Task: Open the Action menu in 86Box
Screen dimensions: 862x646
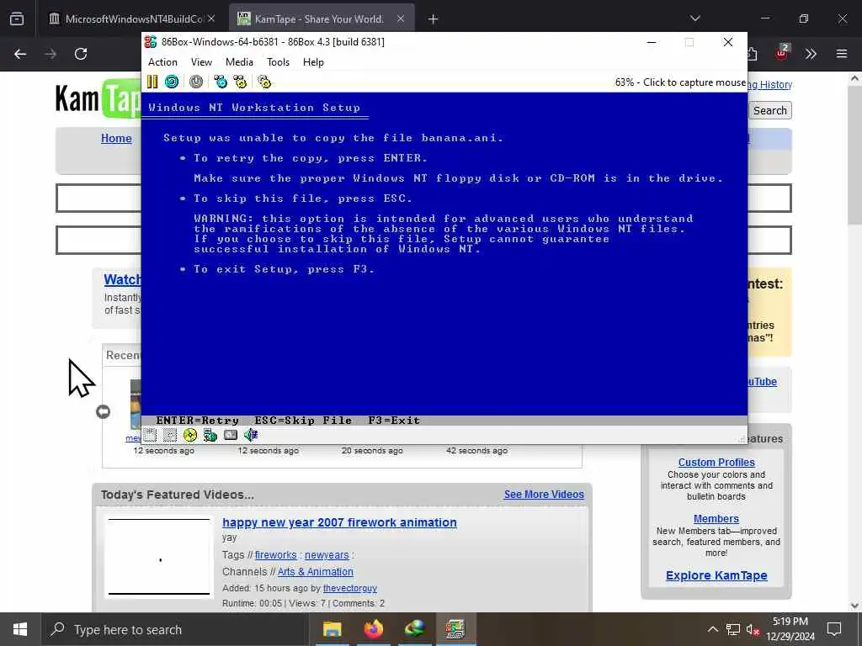Action: [162, 62]
